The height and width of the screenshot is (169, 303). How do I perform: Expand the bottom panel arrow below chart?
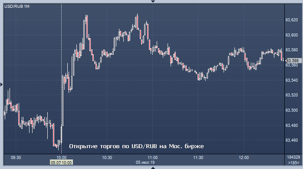153,168
